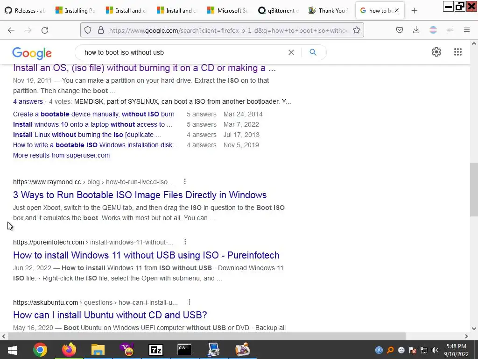This screenshot has width=478, height=359.
Task: Open 'Create a bootable device manually' link
Action: pos(93,114)
